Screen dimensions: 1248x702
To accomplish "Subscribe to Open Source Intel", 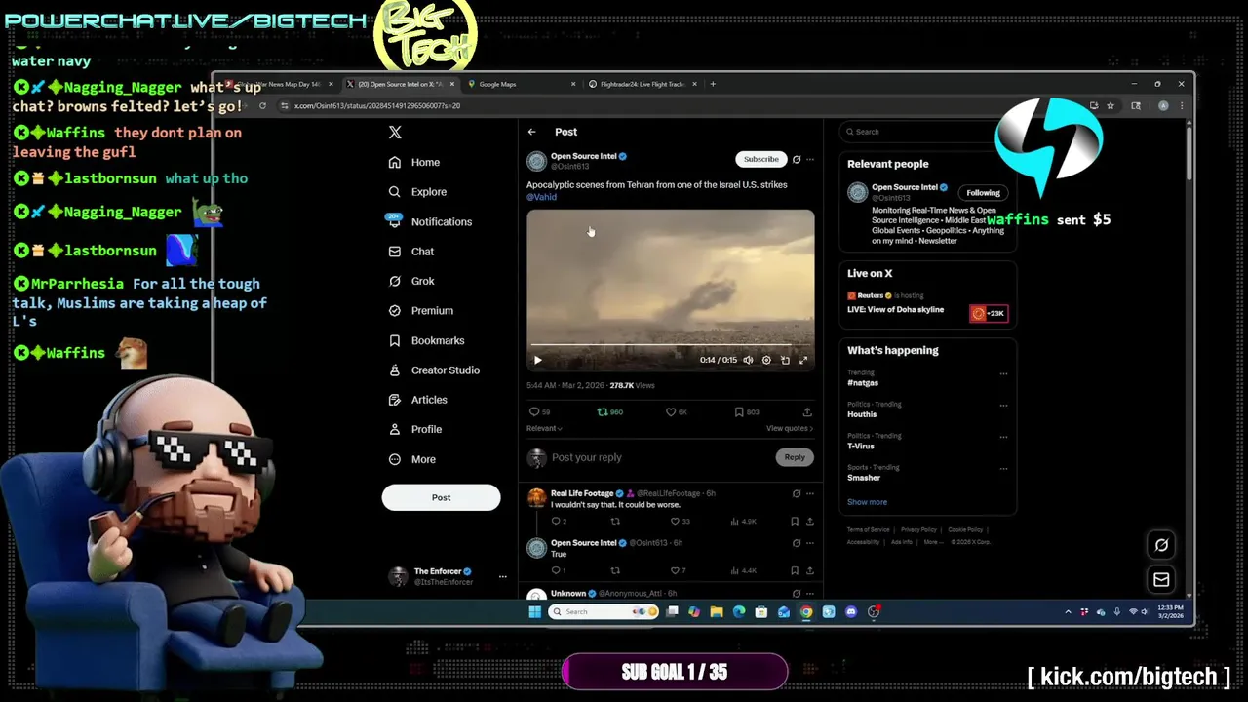I will point(760,159).
